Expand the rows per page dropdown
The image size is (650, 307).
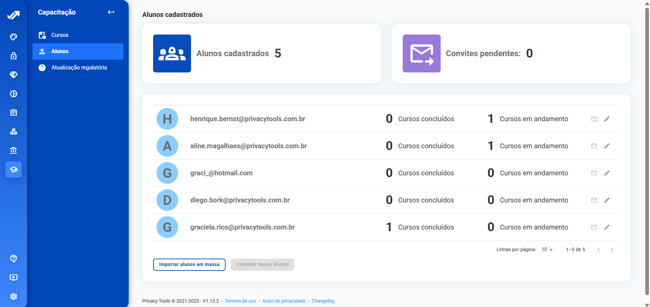coord(547,249)
